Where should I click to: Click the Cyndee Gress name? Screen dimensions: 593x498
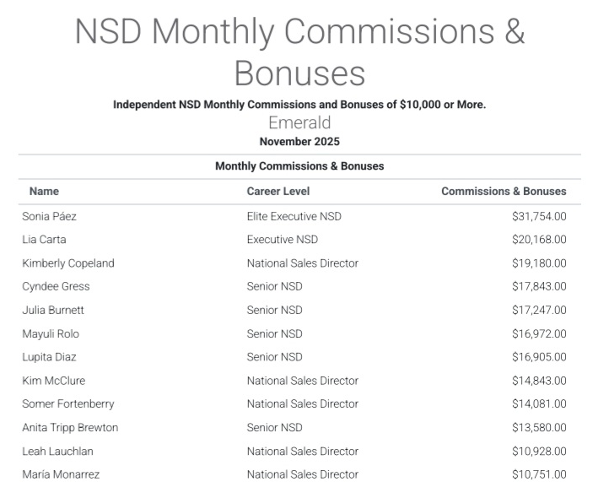click(x=56, y=286)
